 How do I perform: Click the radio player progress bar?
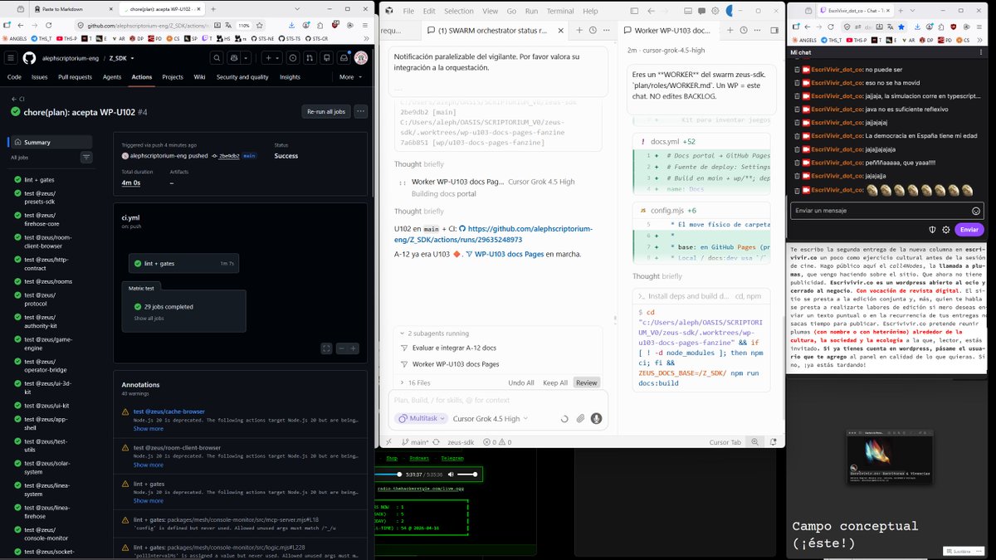[x=390, y=475]
